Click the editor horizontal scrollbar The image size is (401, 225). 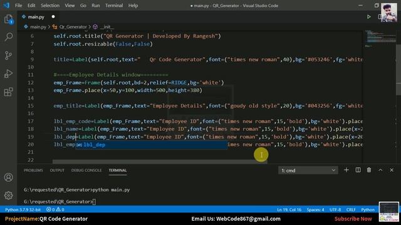pos(160,162)
